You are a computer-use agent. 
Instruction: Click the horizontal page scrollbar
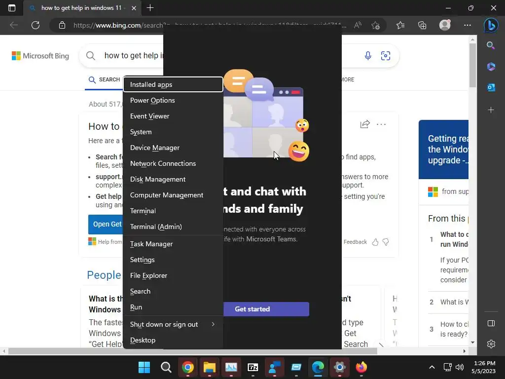point(193,351)
